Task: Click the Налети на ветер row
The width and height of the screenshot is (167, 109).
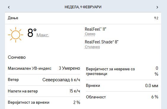Action: click(44, 91)
